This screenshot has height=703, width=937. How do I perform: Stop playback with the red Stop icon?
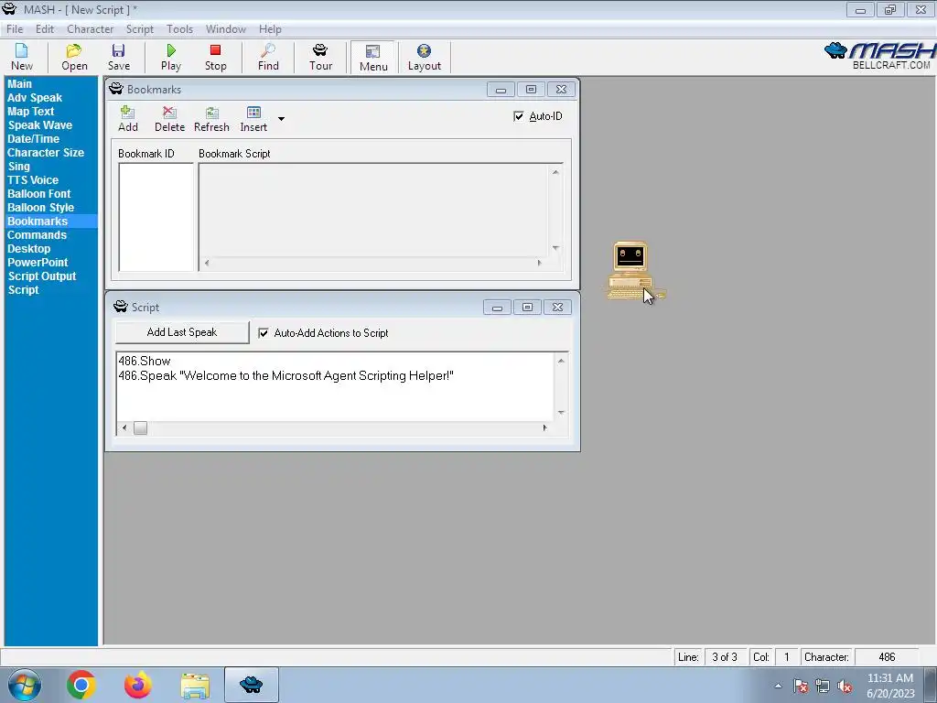[216, 58]
